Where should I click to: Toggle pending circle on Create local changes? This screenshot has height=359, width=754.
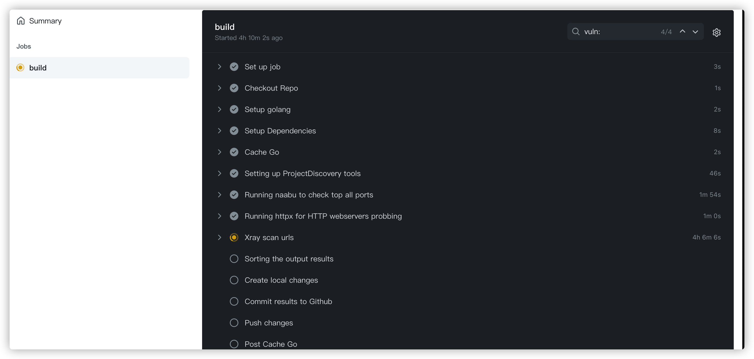pyautogui.click(x=234, y=280)
